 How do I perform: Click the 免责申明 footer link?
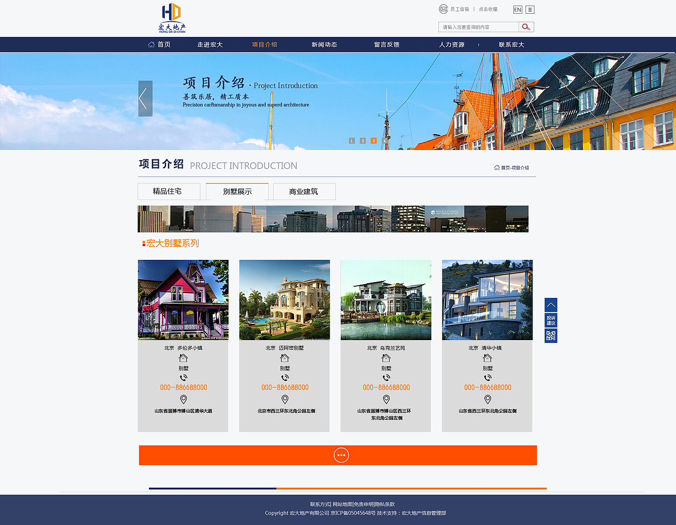[364, 504]
